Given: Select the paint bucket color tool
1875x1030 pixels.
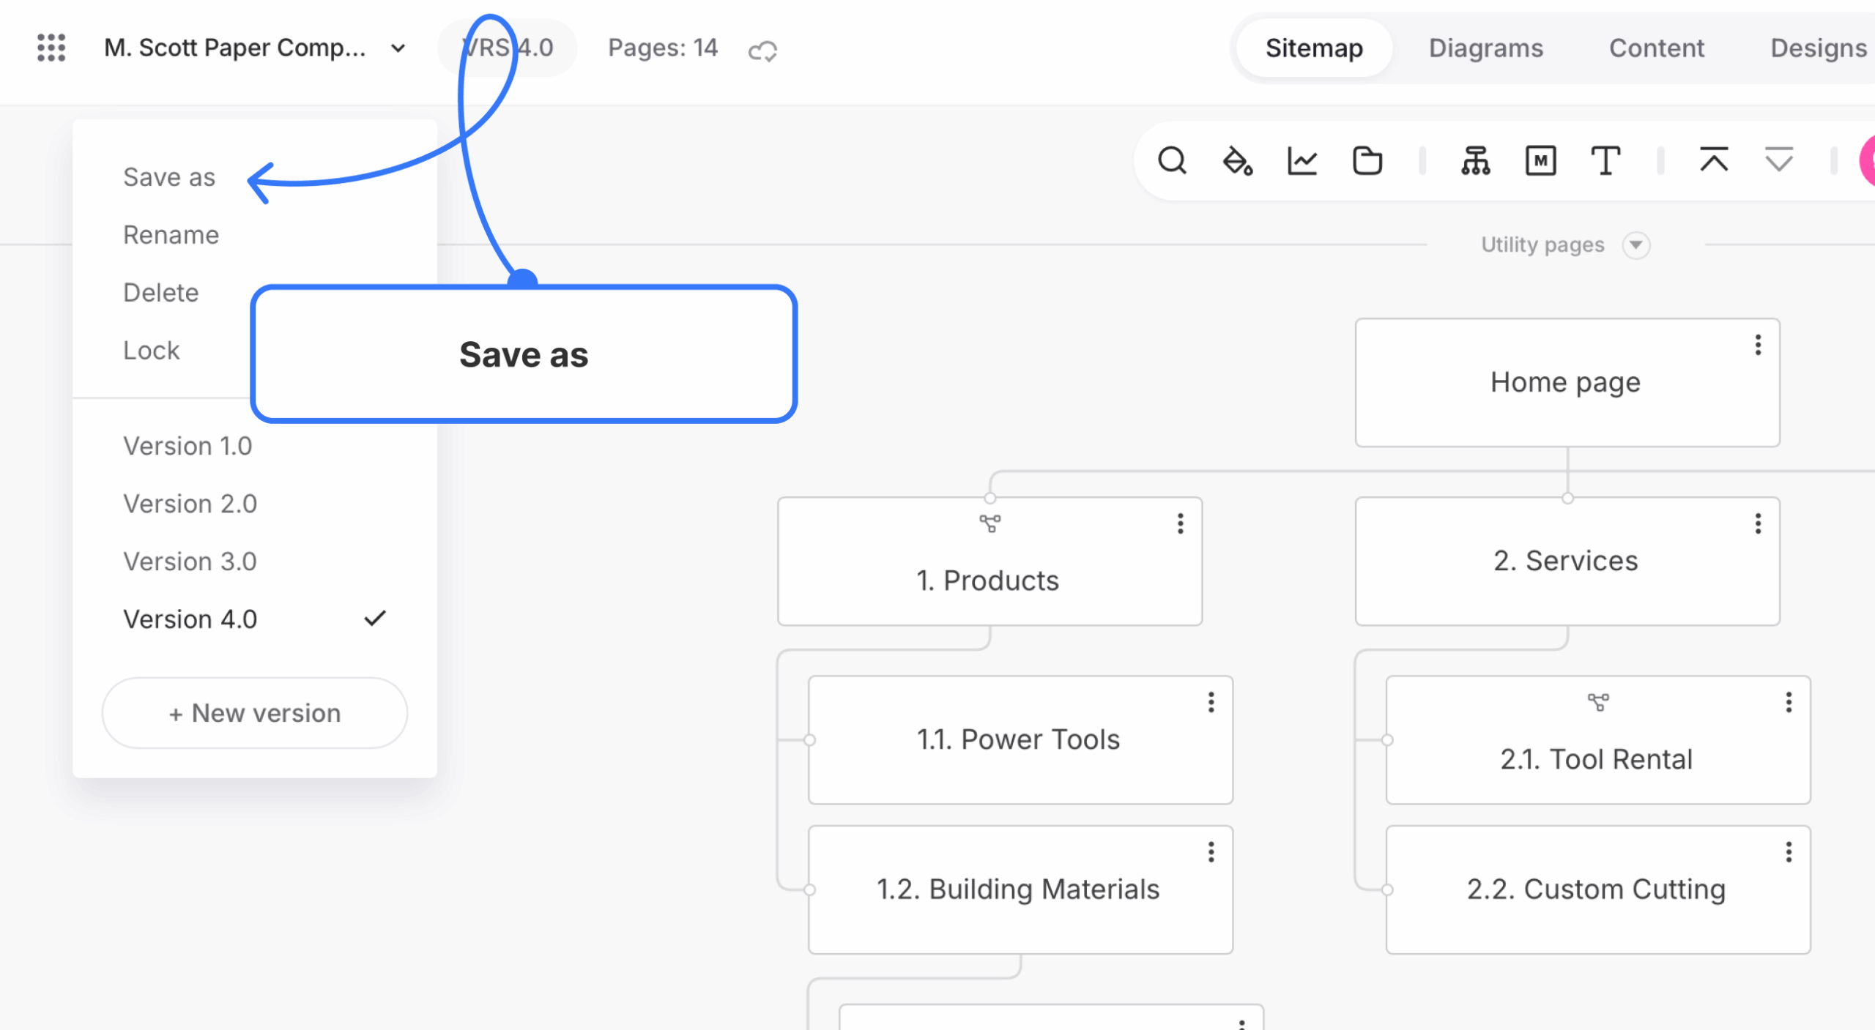Looking at the screenshot, I should [x=1237, y=160].
